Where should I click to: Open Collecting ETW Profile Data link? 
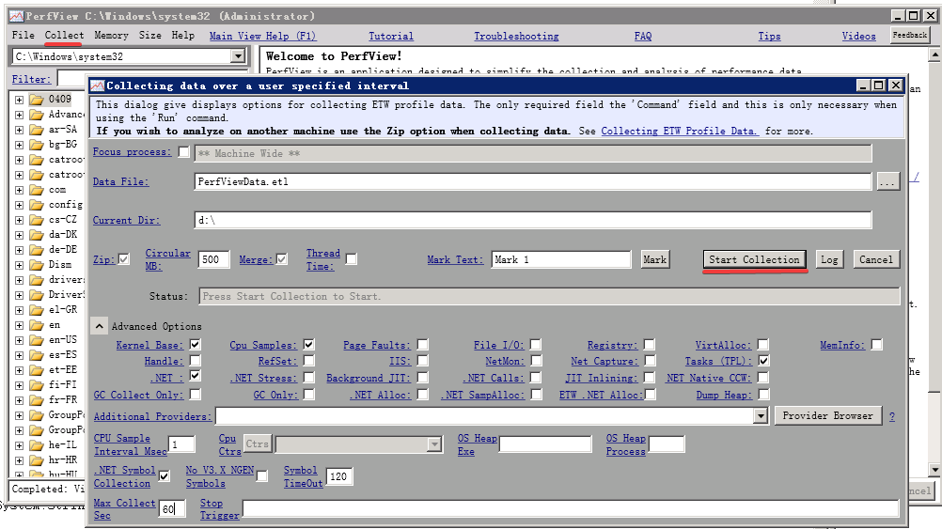[680, 131]
